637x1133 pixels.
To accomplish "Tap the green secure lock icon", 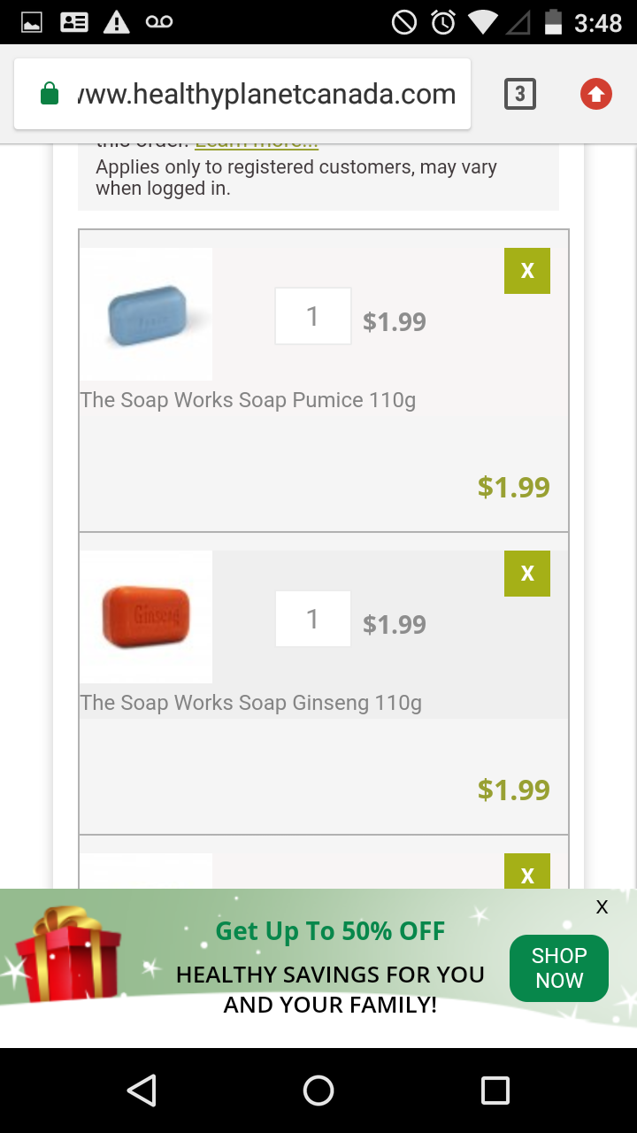I will (50, 94).
